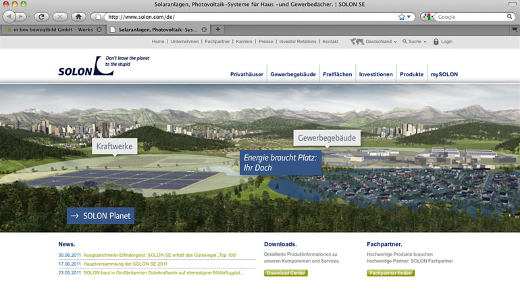520x292 pixels.
Task: Close the Solaranlagen tab
Action: [204, 30]
